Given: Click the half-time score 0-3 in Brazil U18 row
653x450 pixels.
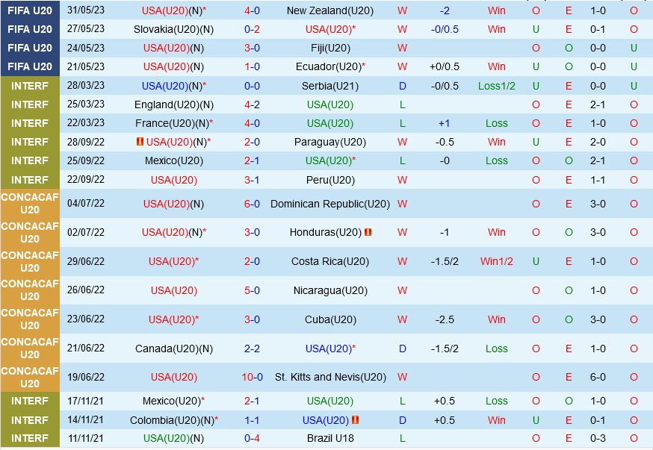Looking at the screenshot, I should 598,438.
